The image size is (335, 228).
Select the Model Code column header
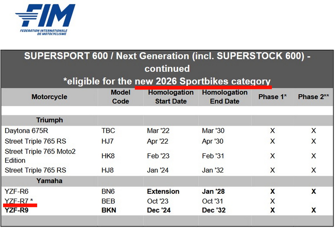tap(121, 97)
